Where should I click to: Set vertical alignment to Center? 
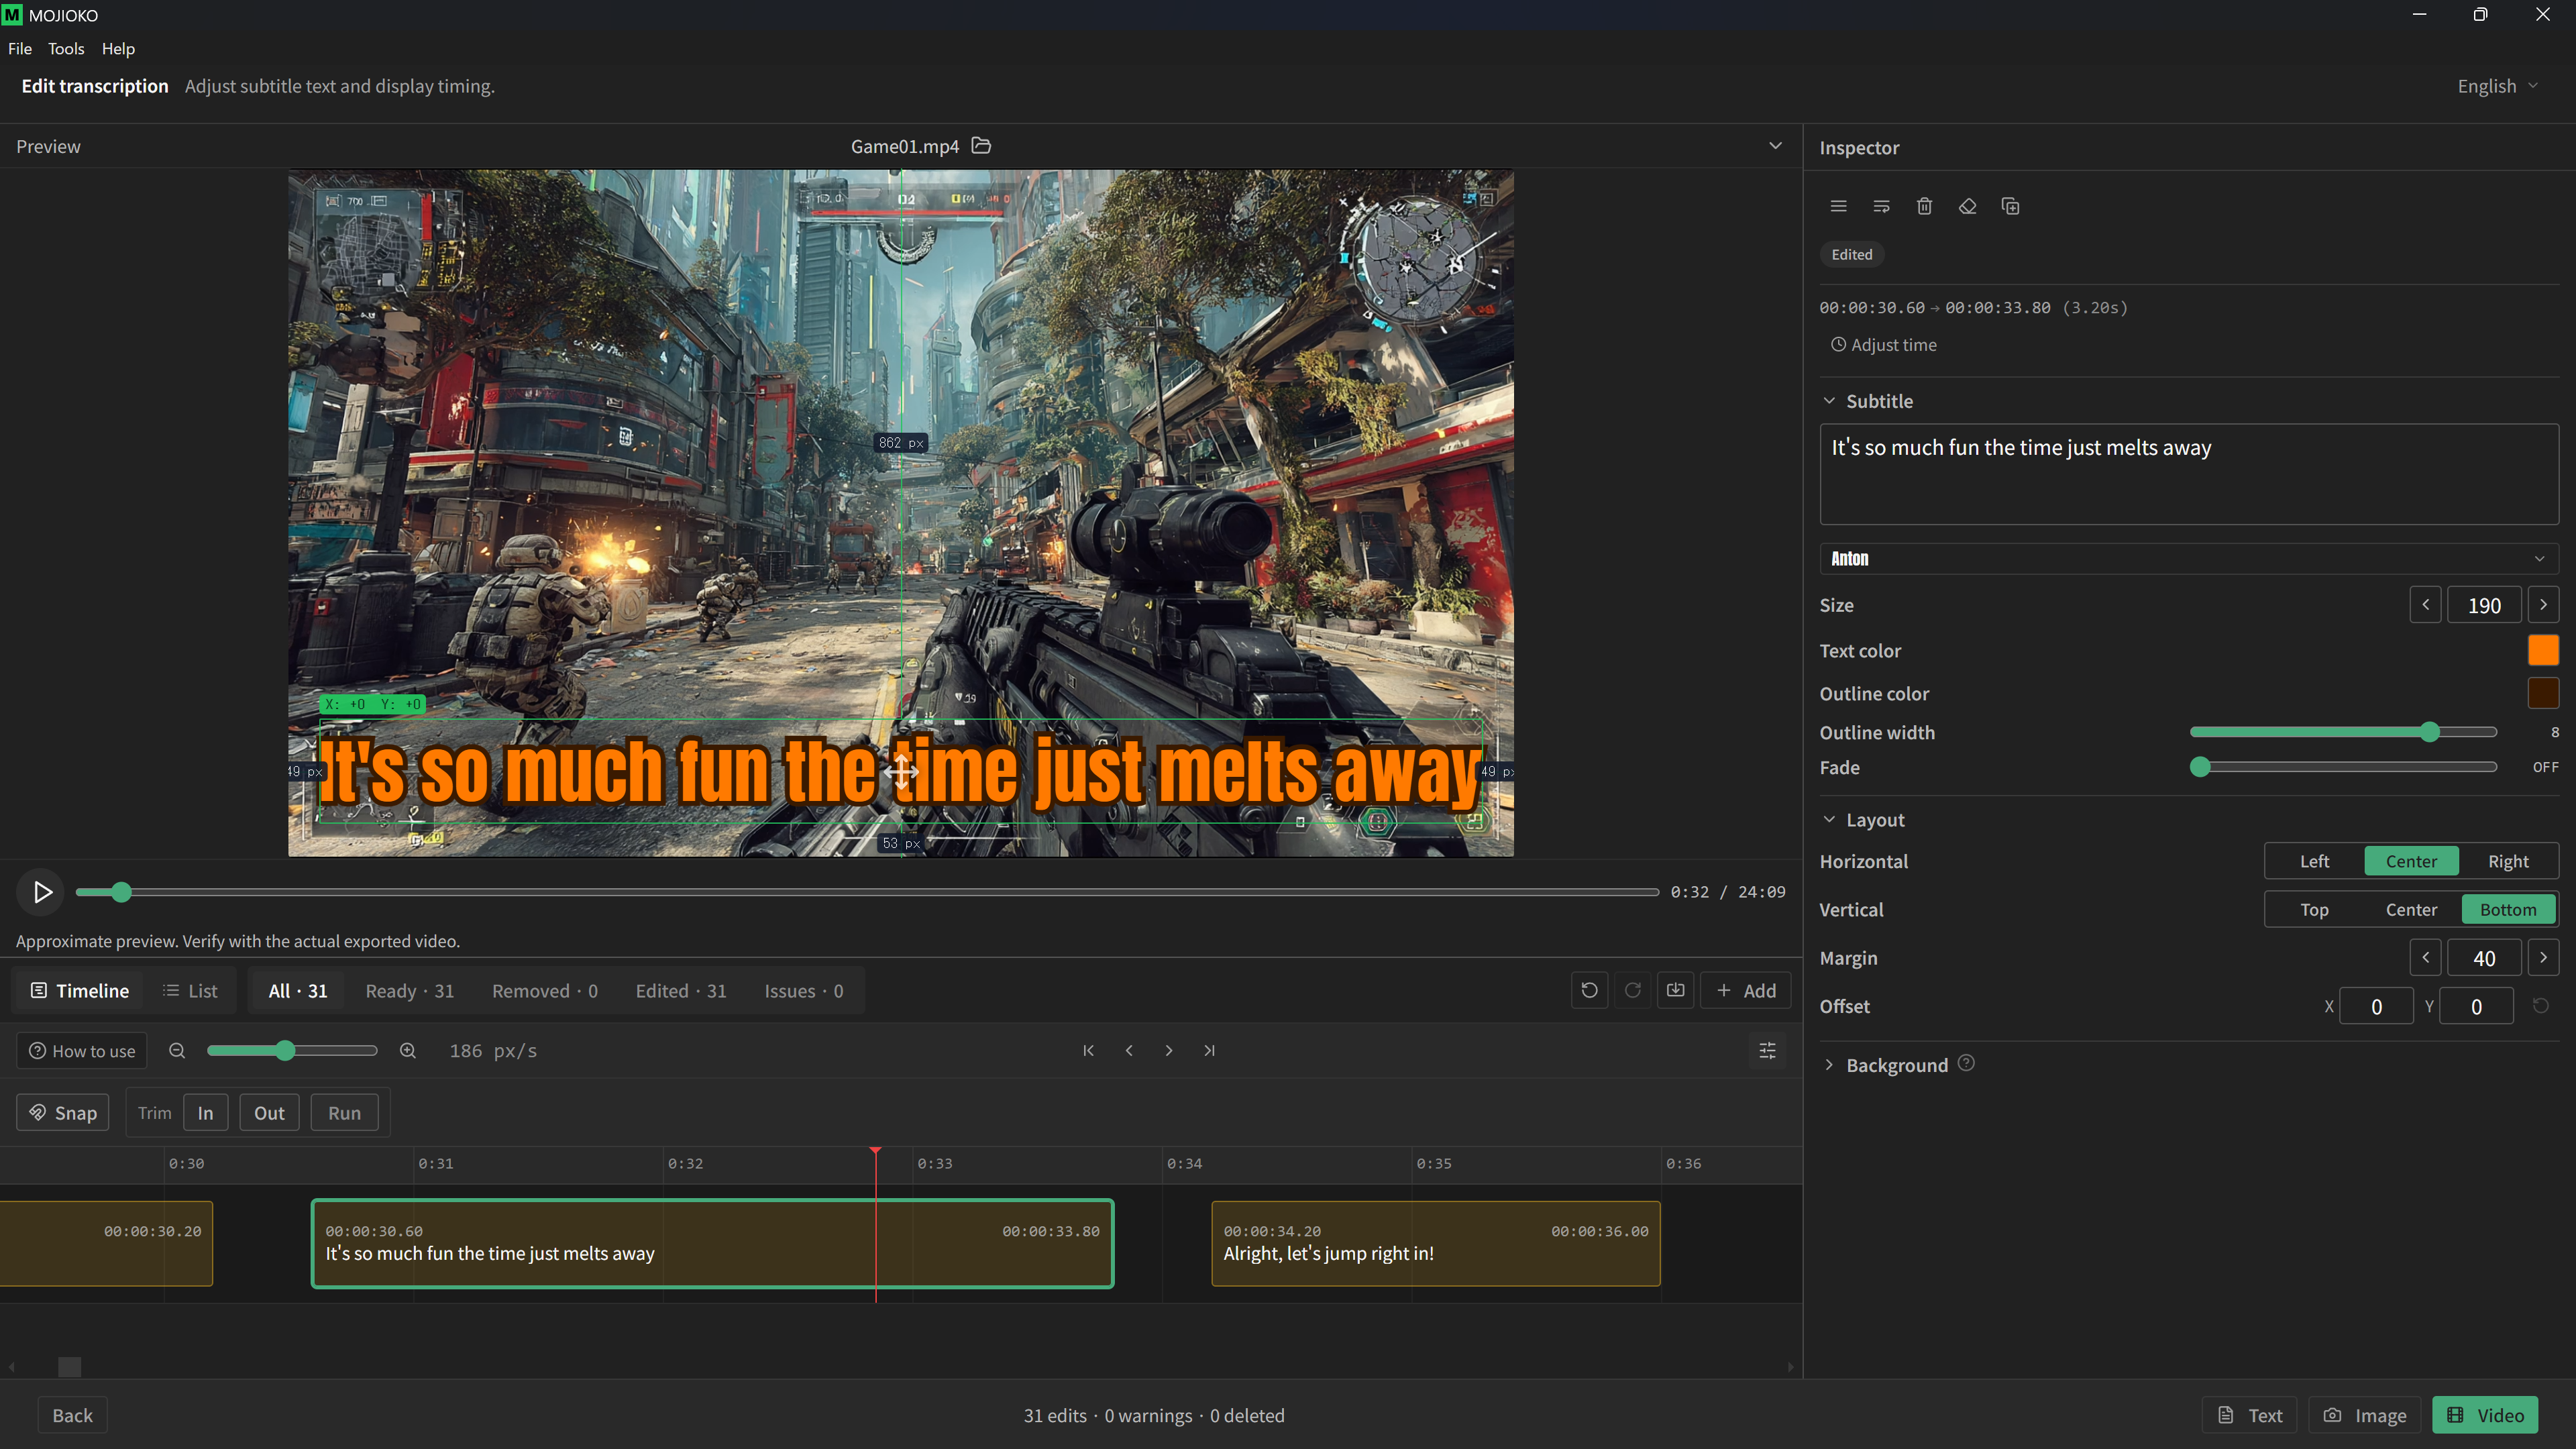coord(2411,909)
